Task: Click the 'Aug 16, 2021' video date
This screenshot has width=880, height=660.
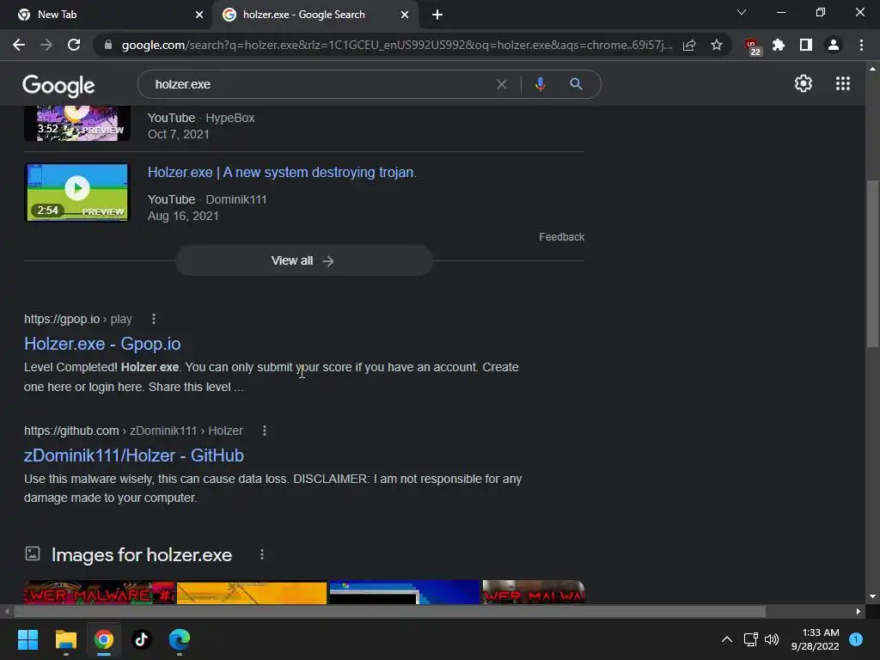Action: 183,216
